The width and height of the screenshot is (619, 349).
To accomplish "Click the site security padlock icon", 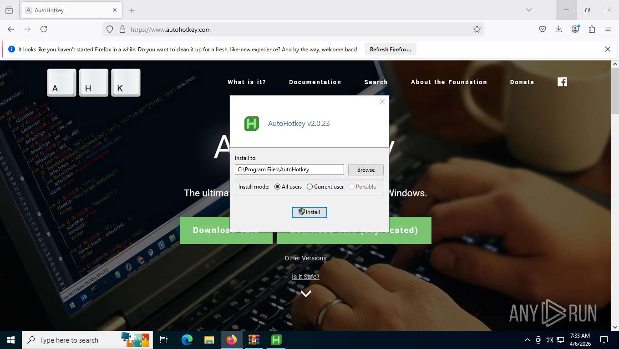I will point(122,29).
